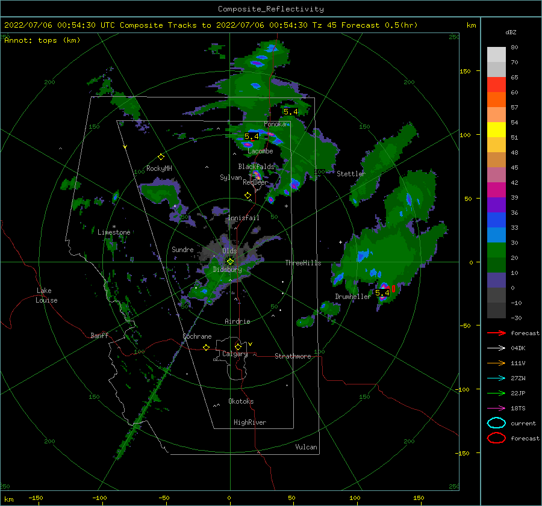Click the Cochrane city label
The image size is (542, 506).
(x=197, y=336)
